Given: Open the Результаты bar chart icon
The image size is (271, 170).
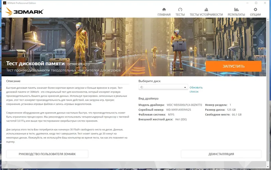Looking at the screenshot, I should click(236, 9).
